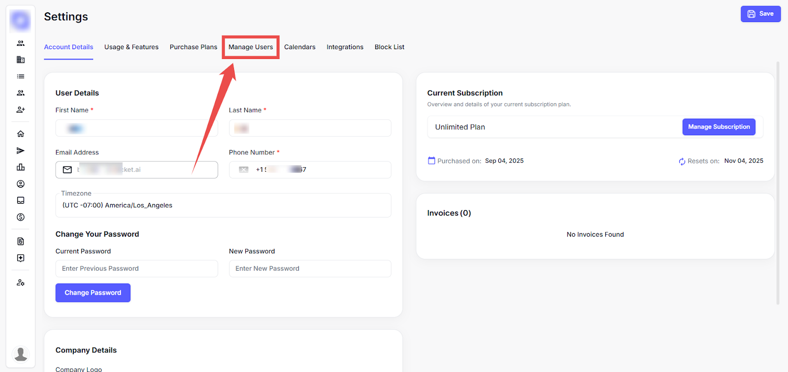Open the bar chart analytics icon
The height and width of the screenshot is (372, 788).
click(x=21, y=167)
